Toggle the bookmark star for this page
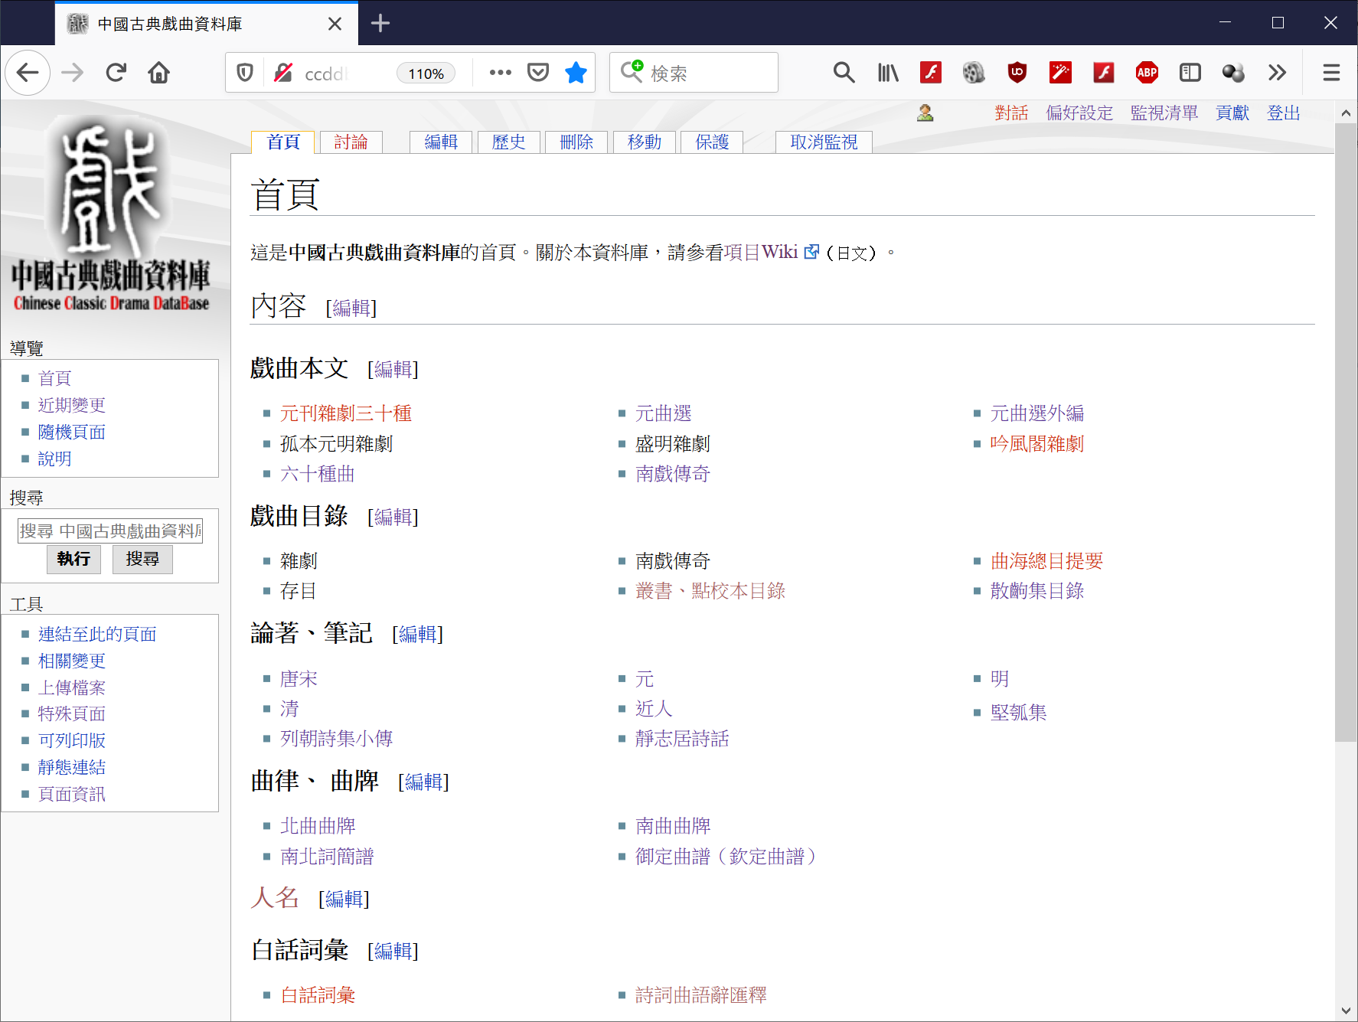This screenshot has width=1358, height=1022. click(x=576, y=73)
